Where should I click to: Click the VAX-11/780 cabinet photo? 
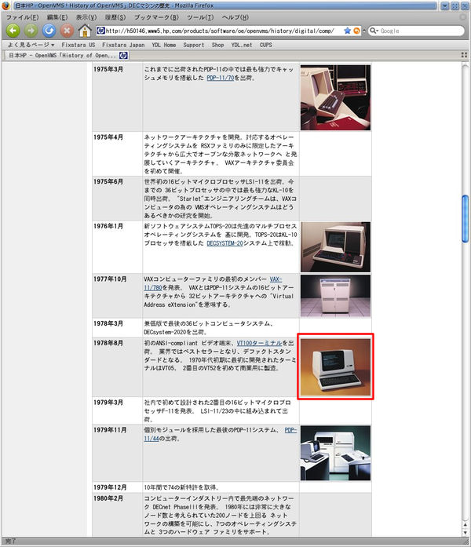pos(335,296)
